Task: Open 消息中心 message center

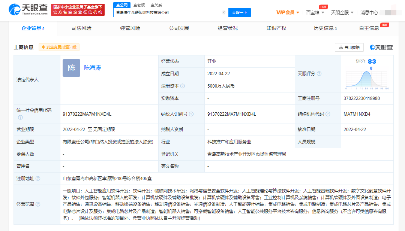Action: pos(369,12)
